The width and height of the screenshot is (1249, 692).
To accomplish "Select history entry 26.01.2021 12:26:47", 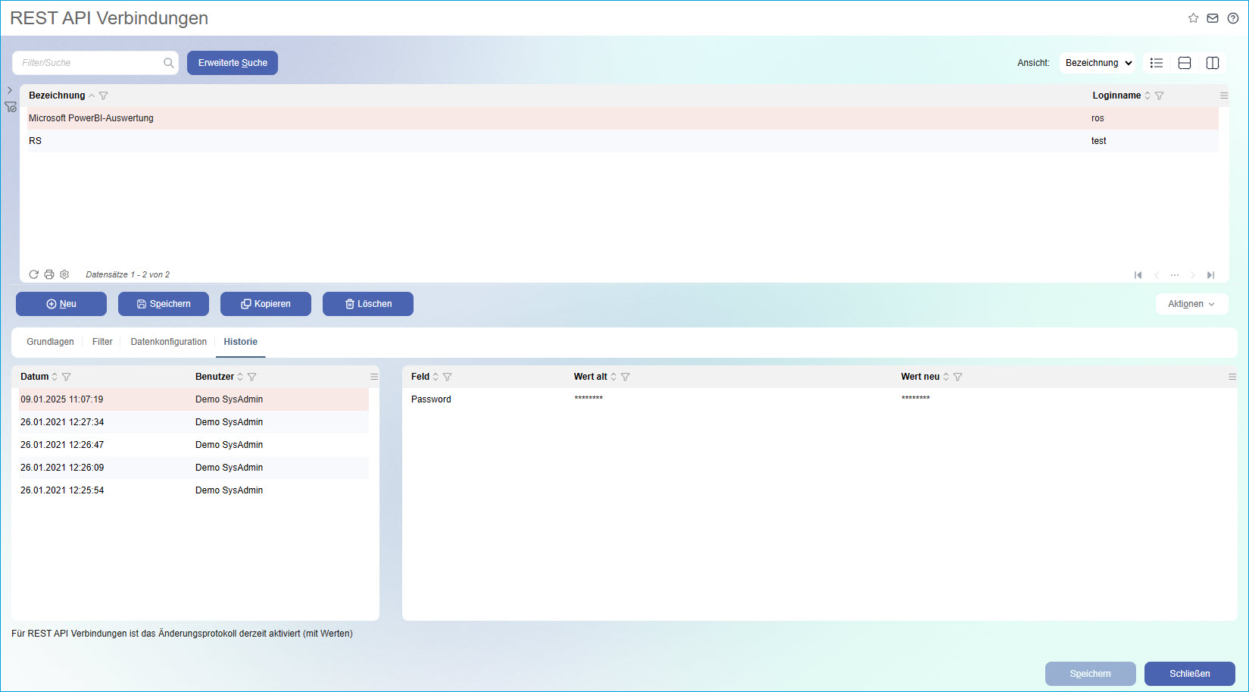I will point(194,445).
